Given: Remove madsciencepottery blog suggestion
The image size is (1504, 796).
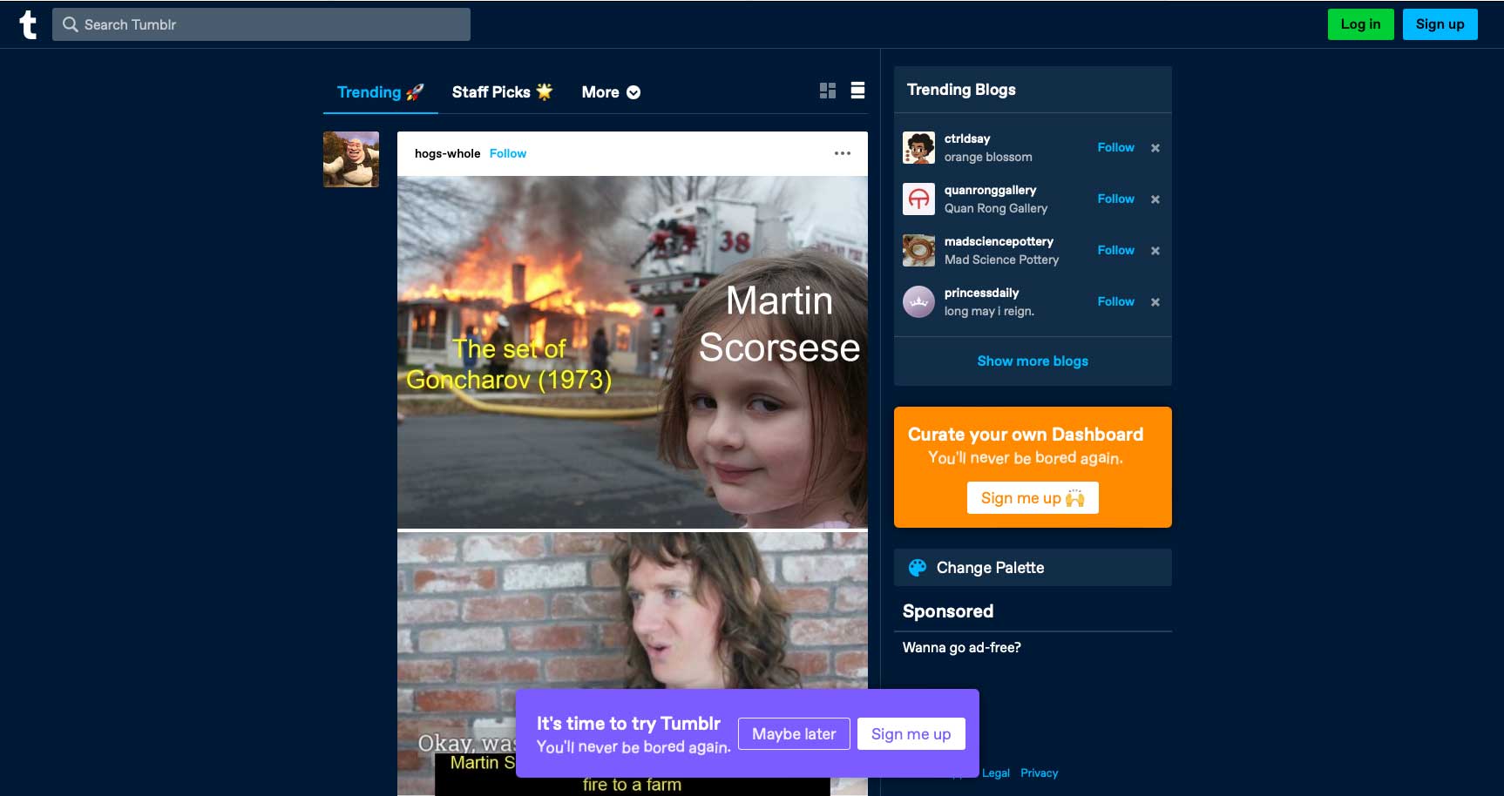Looking at the screenshot, I should click(x=1155, y=251).
